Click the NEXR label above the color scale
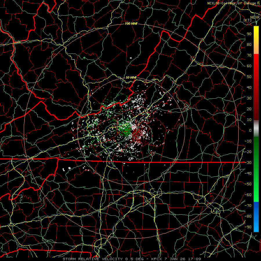The image size is (261, 261). tap(255, 17)
